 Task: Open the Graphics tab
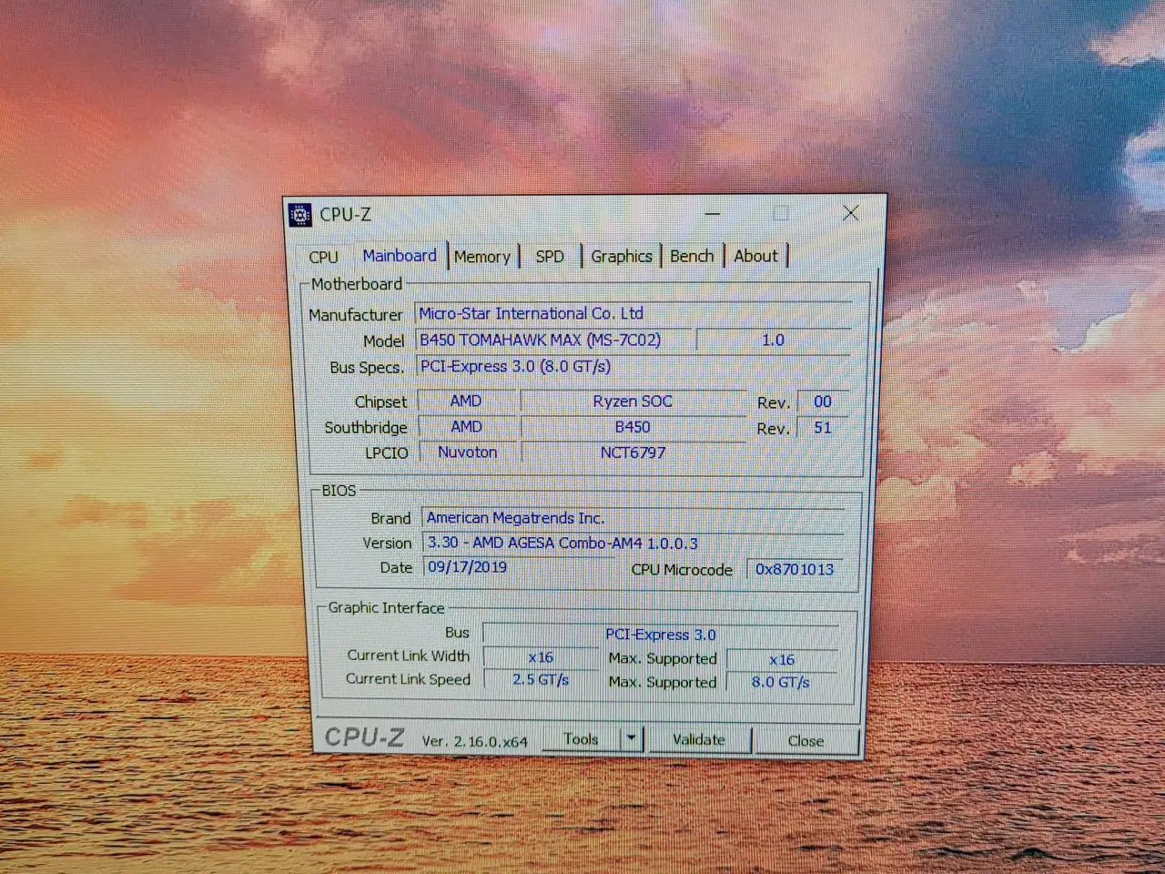[622, 257]
